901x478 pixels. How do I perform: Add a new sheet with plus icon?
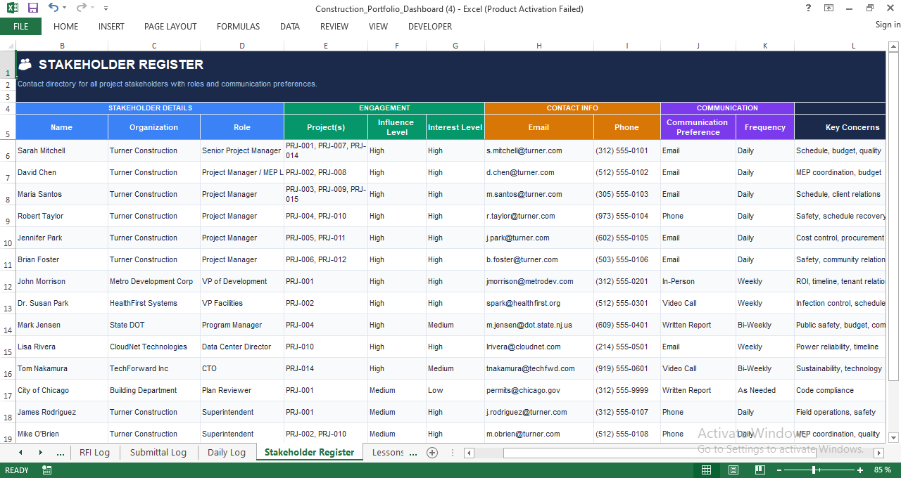click(432, 453)
